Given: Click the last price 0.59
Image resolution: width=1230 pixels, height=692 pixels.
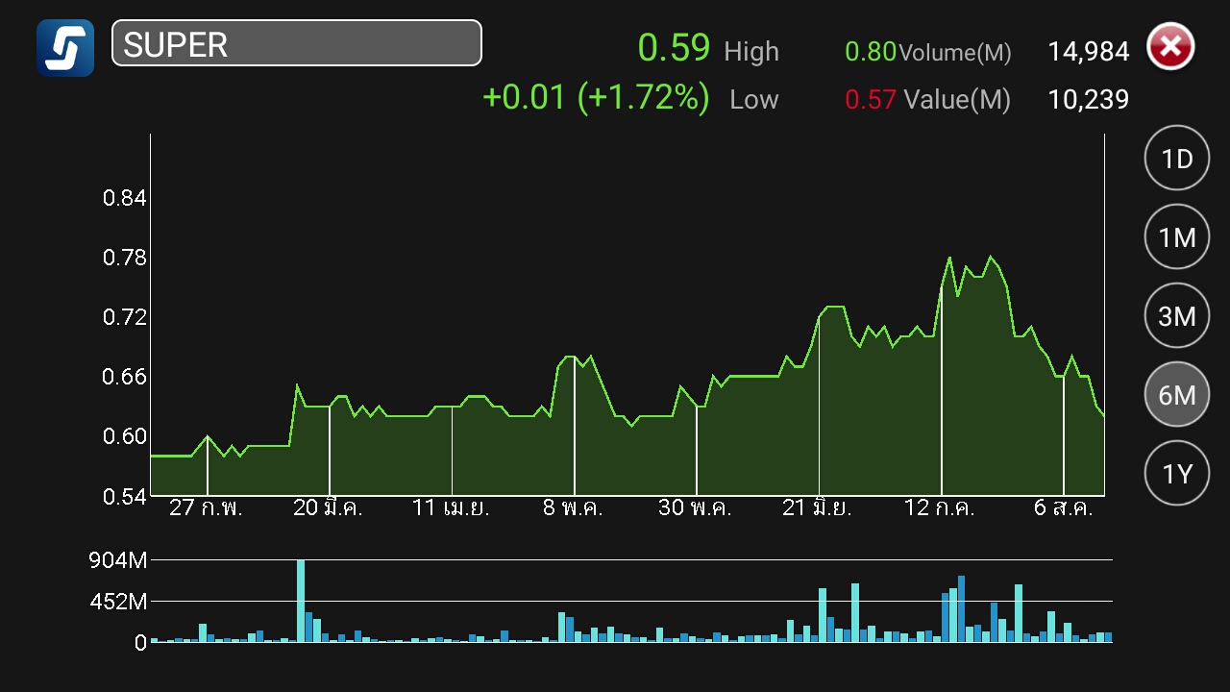Looking at the screenshot, I should [674, 48].
